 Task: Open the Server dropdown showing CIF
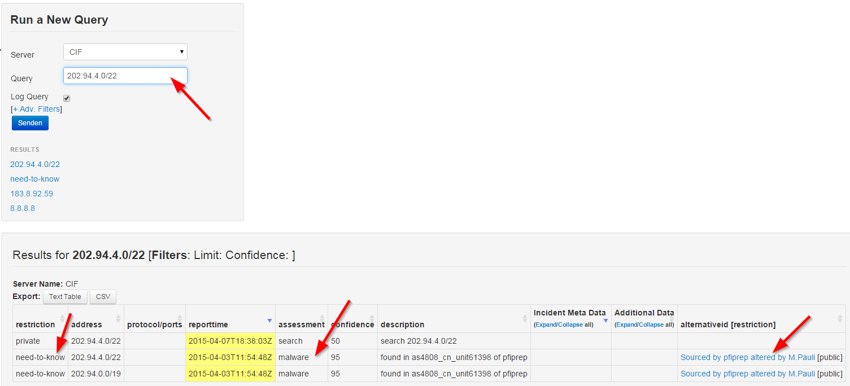(125, 52)
